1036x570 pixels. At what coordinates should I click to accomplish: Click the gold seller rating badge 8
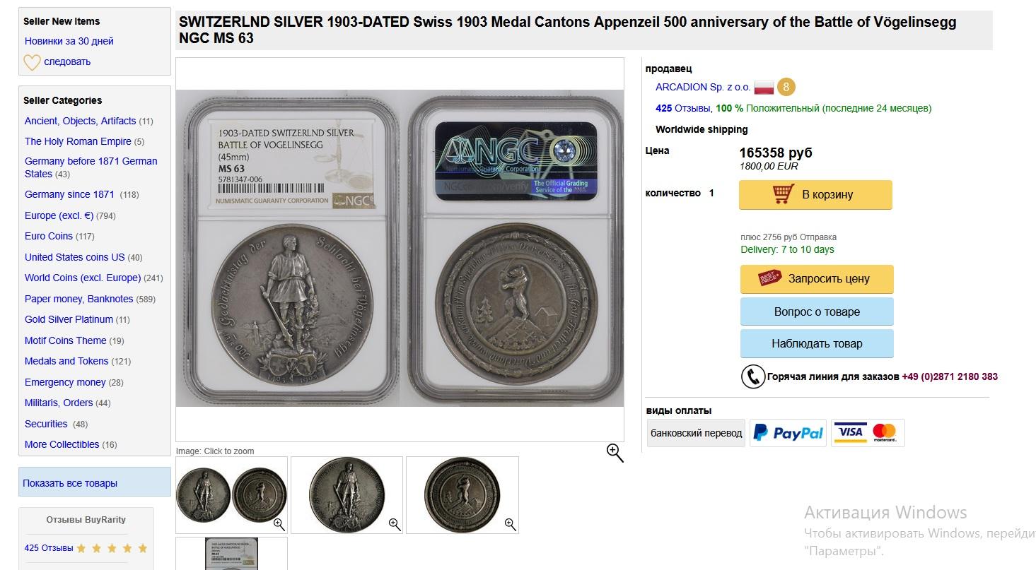click(x=786, y=88)
